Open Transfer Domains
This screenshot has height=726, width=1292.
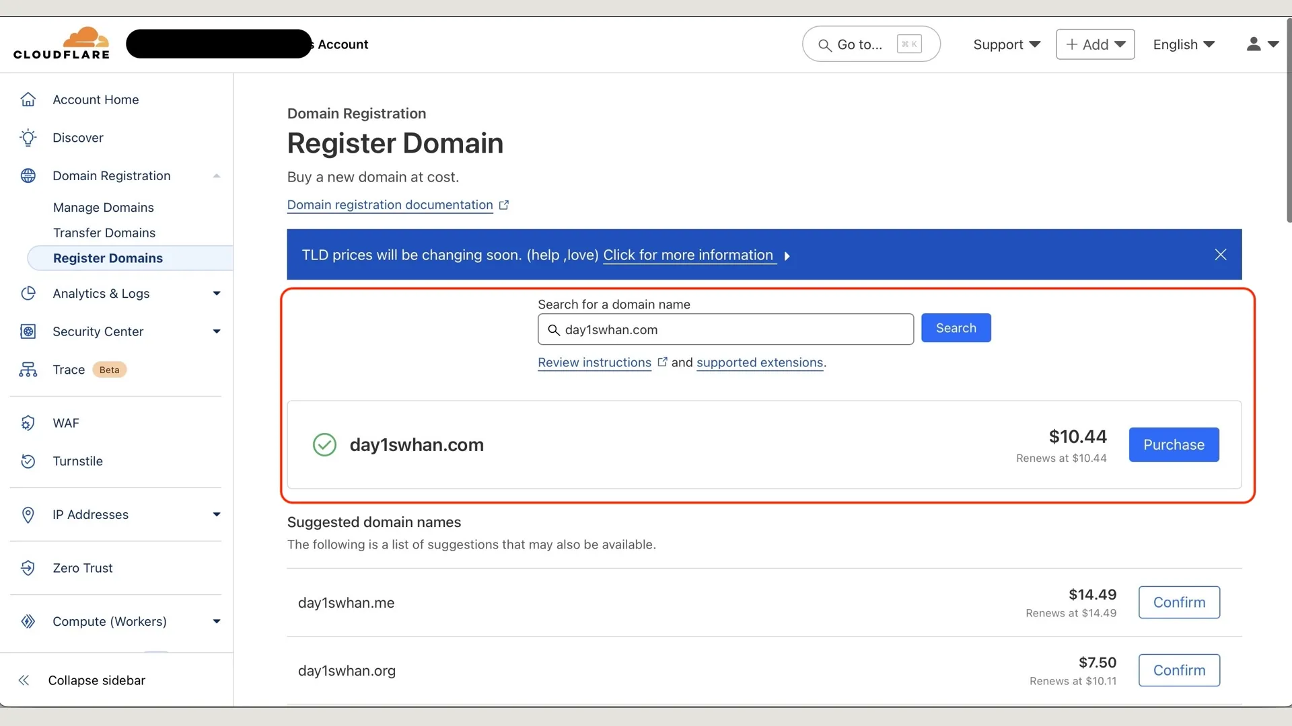coord(104,233)
